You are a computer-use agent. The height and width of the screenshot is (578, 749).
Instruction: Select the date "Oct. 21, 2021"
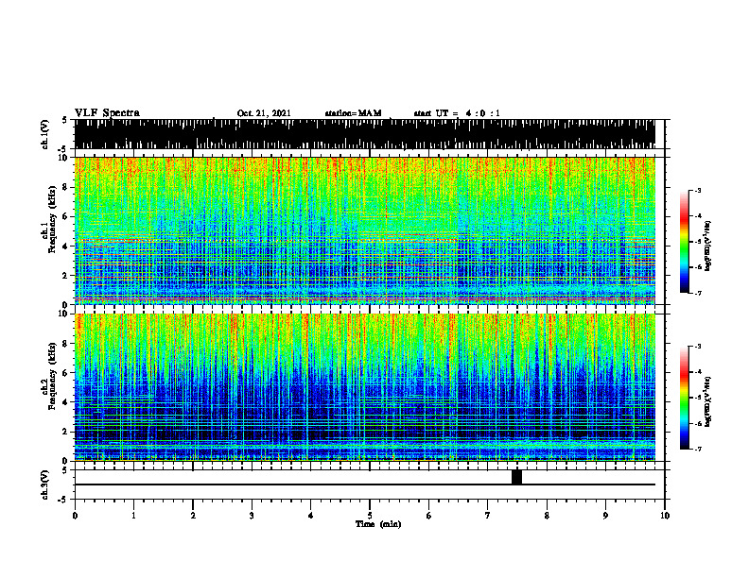[x=264, y=113]
